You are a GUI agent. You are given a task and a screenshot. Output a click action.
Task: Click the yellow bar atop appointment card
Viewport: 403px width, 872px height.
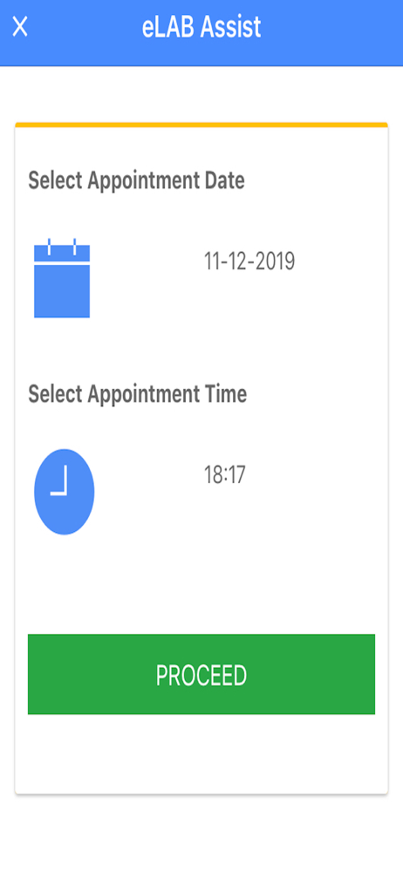(201, 125)
